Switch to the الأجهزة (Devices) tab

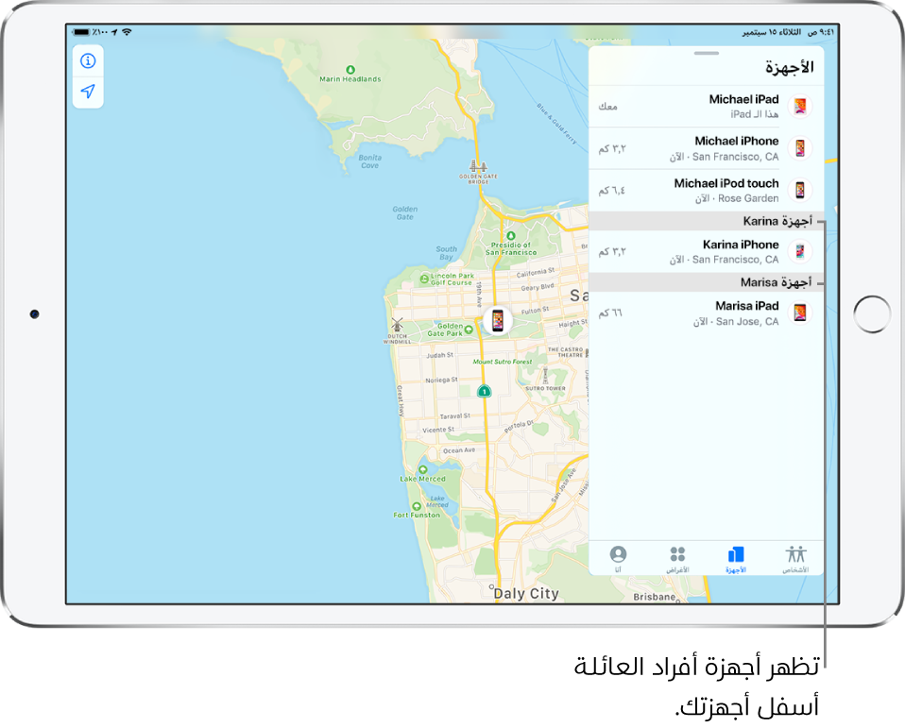[x=736, y=558]
